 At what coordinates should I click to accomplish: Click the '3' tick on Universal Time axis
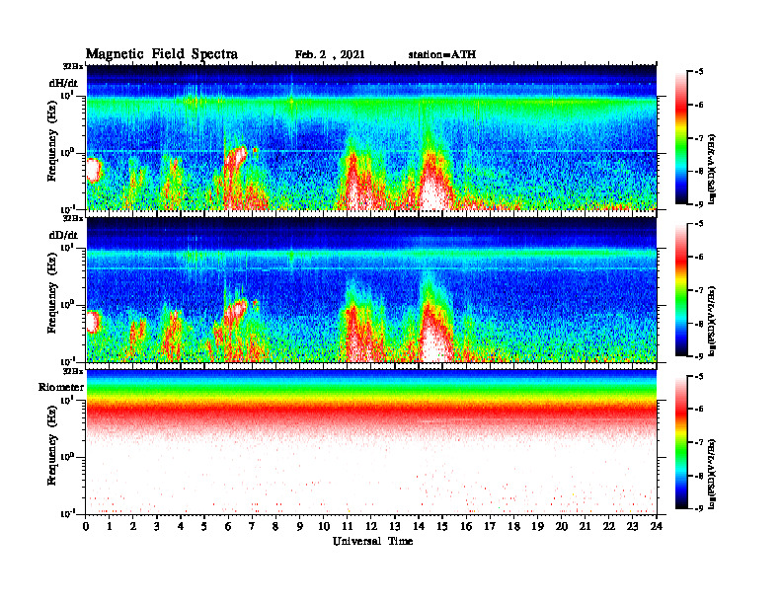157,526
